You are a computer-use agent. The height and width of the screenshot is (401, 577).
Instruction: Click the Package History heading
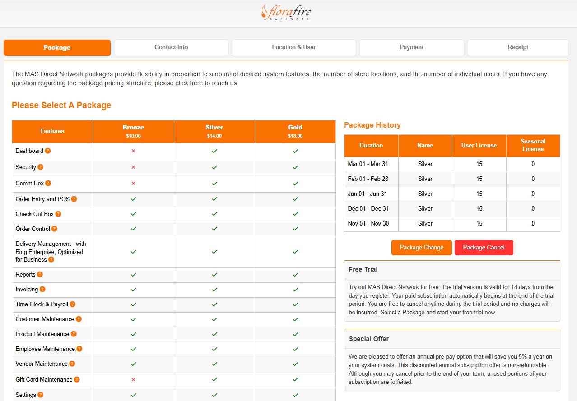372,125
